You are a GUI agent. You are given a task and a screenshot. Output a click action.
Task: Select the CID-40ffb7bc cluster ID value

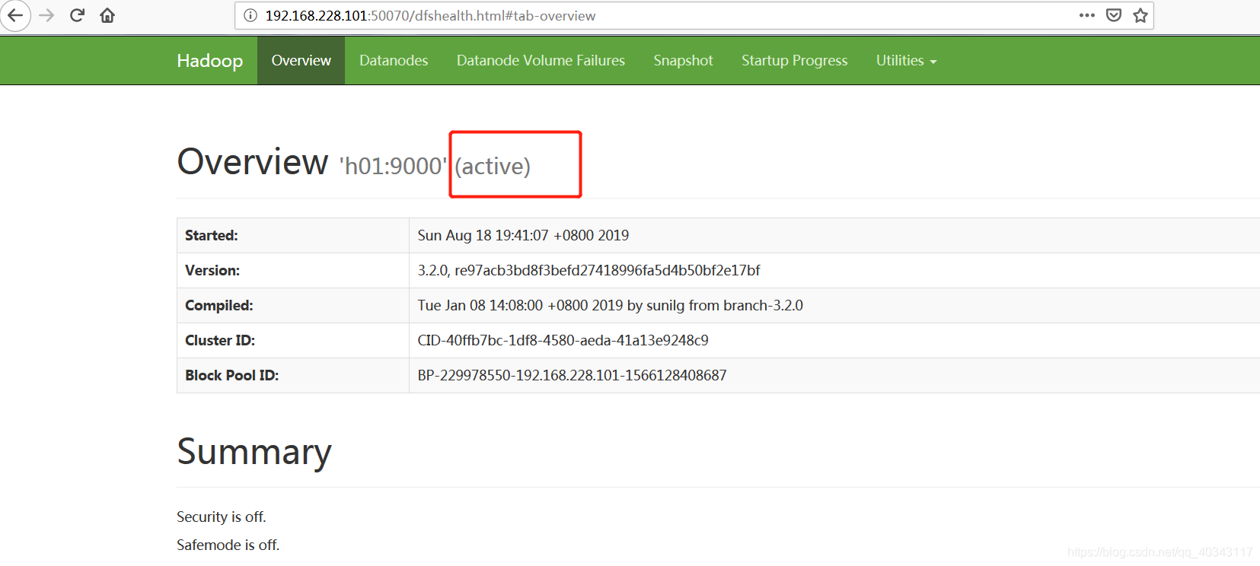(x=563, y=340)
